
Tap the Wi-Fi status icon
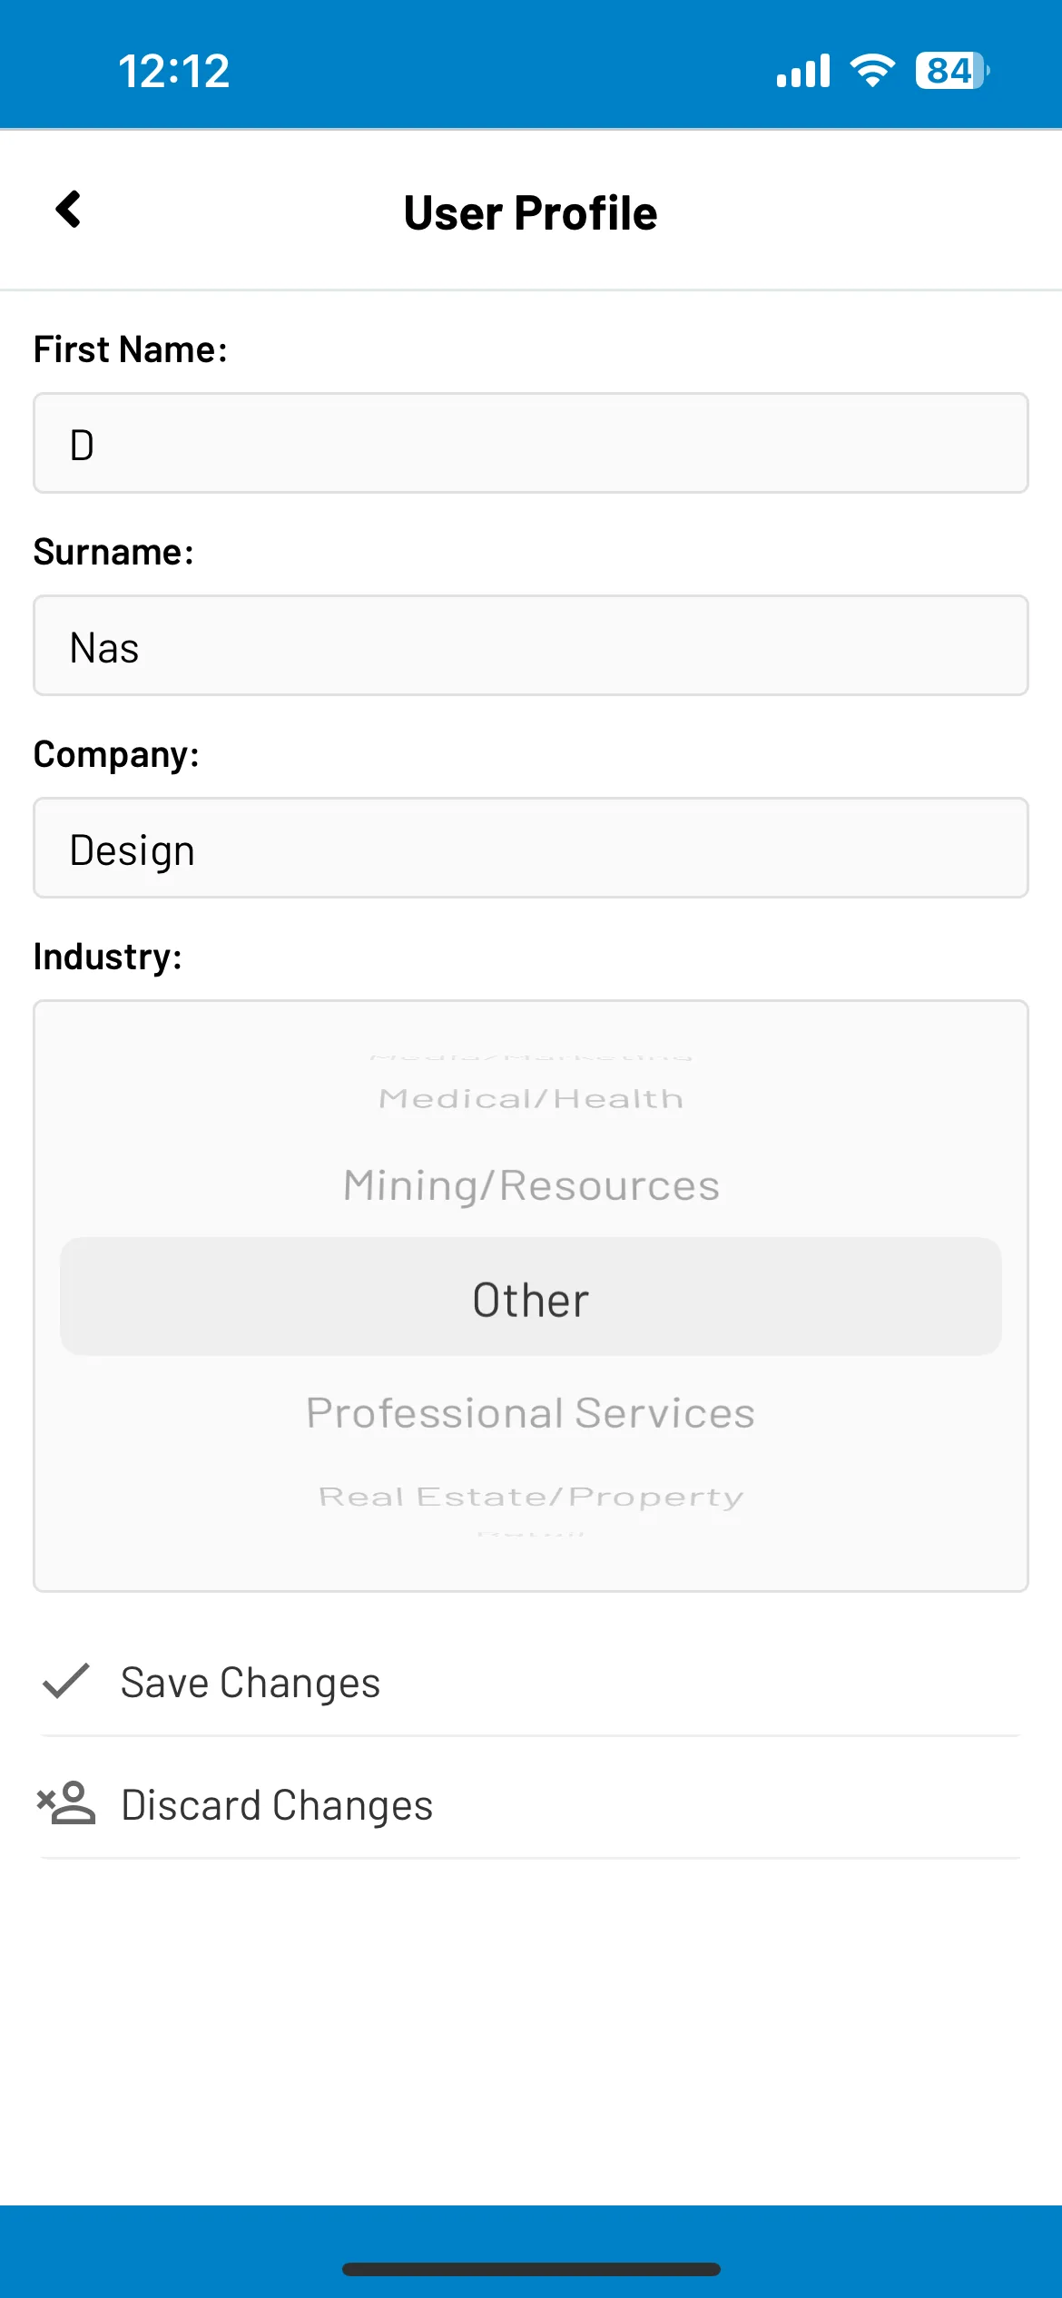click(872, 70)
